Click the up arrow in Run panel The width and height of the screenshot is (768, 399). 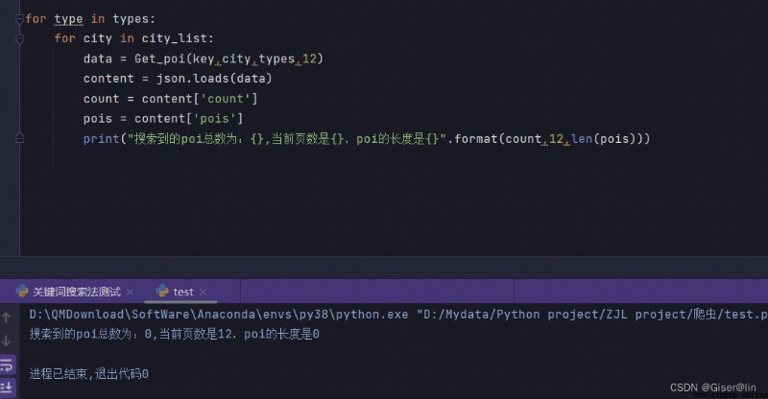(x=7, y=317)
